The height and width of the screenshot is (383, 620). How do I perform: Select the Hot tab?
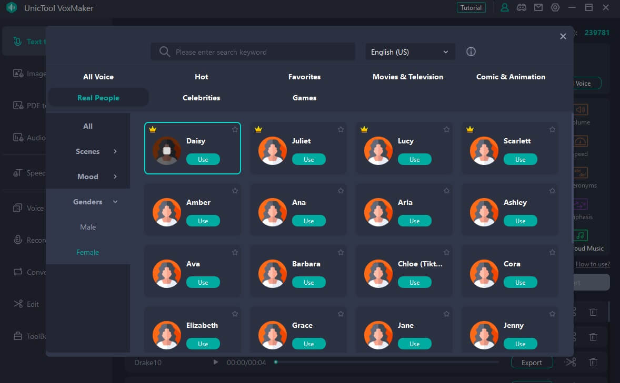tap(201, 77)
